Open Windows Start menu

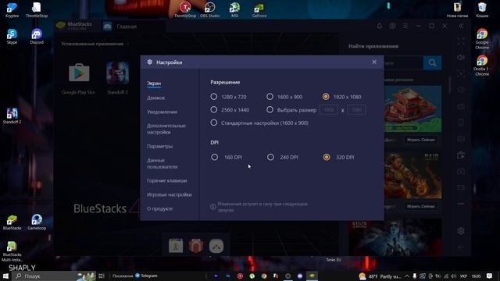(5, 276)
